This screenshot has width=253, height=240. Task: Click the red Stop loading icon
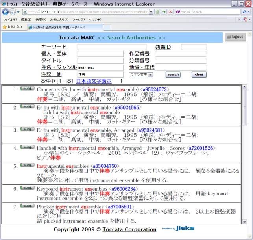click(170, 12)
